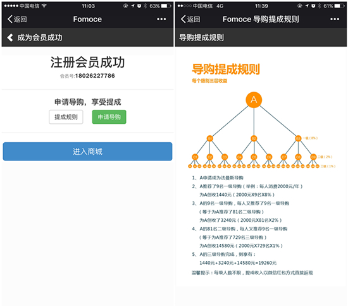348x307 pixels.
Task: Click center first-level node under A
Action: point(254,138)
